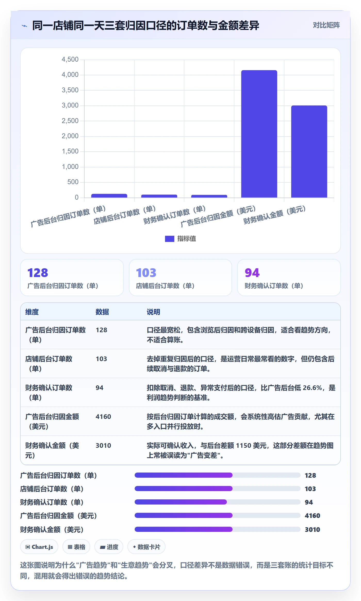The image size is (361, 601).
Task: Click the 数据 column header
Action: pos(102,312)
